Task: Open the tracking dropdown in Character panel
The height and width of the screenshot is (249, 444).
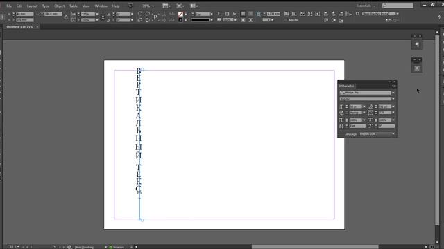Action: coord(393,113)
